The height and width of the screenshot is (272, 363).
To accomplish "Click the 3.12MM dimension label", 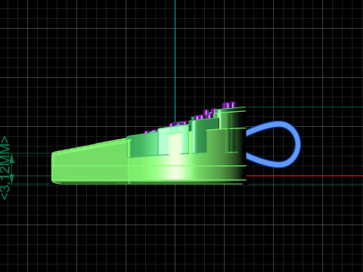I will click(5, 168).
